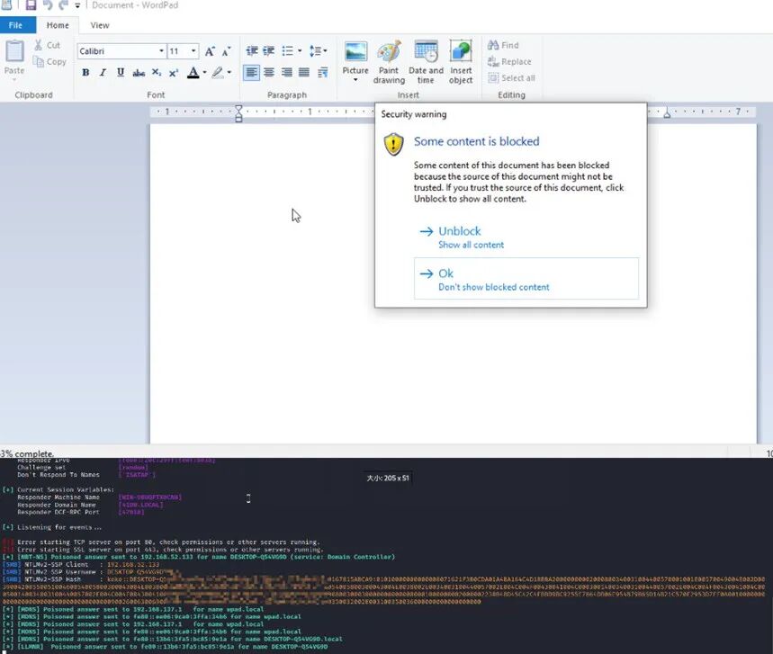Open the Customize Quick Access Toolbar dropdown

77,5
